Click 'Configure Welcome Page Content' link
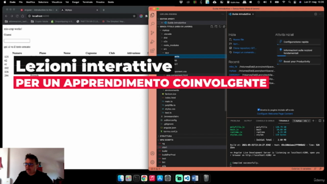This screenshot has width=327, height=184. [x=275, y=113]
